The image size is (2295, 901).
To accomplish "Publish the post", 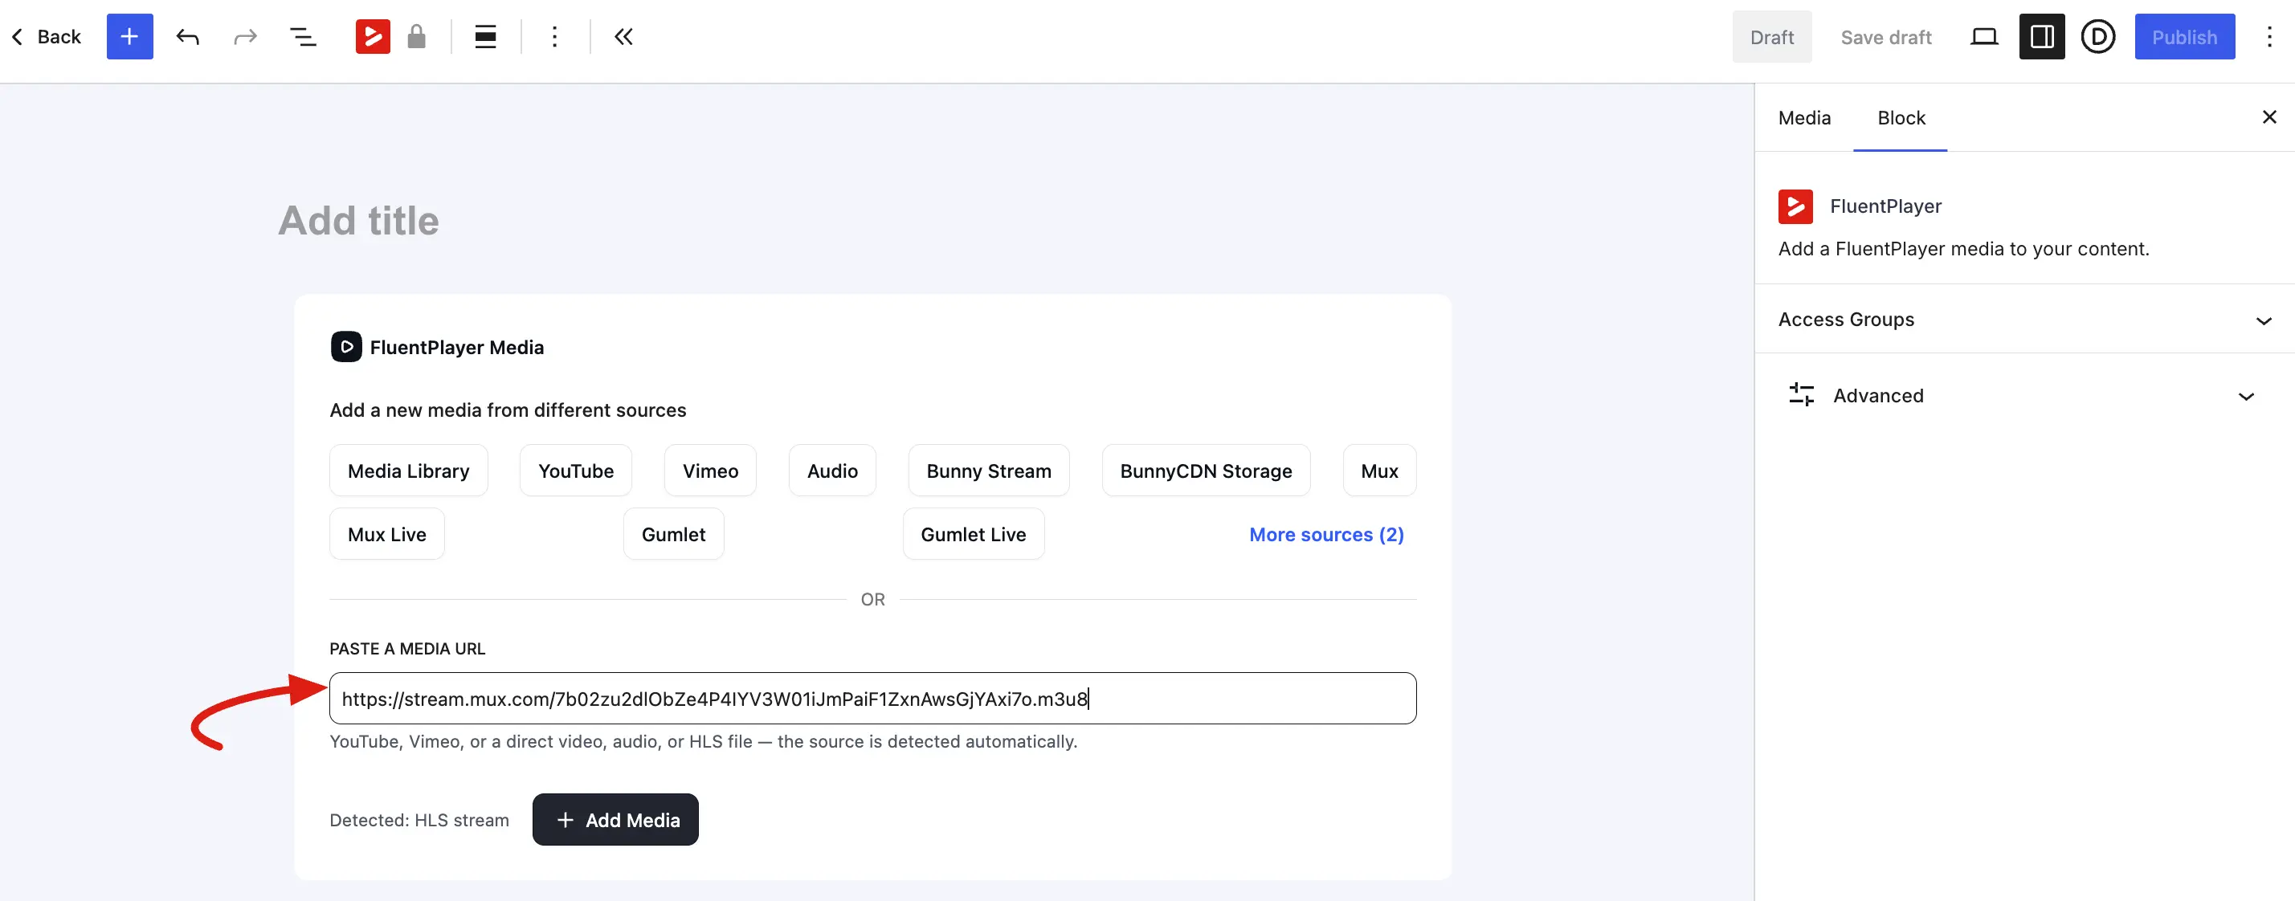I will coord(2183,36).
